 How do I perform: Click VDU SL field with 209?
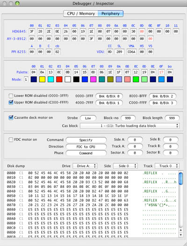click(x=119, y=52)
